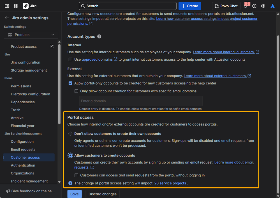Click the Save button
The height and width of the screenshot is (198, 280).
(74, 194)
